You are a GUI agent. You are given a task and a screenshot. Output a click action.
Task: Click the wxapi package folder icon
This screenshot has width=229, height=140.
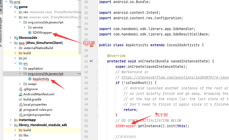tap(25, 84)
